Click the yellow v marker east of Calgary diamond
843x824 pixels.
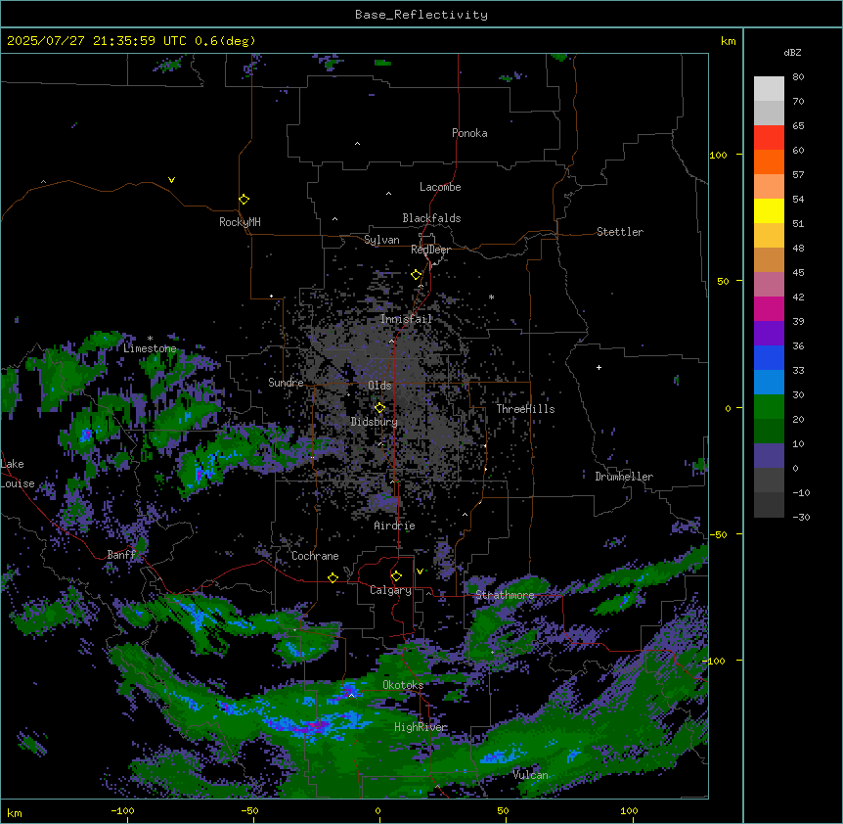pos(420,572)
